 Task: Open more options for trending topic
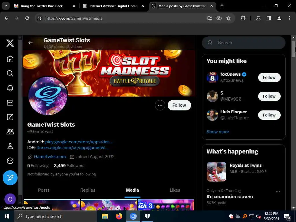(278, 192)
